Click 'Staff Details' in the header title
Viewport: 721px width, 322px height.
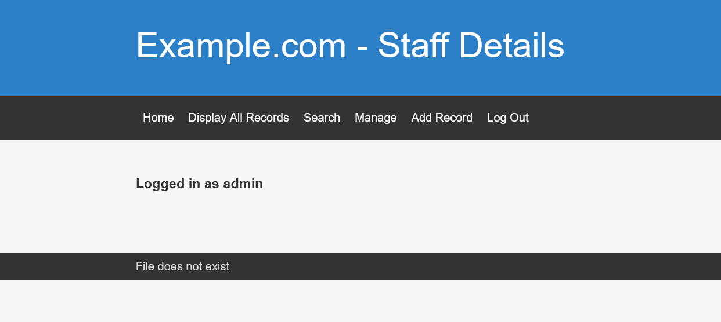(471, 45)
